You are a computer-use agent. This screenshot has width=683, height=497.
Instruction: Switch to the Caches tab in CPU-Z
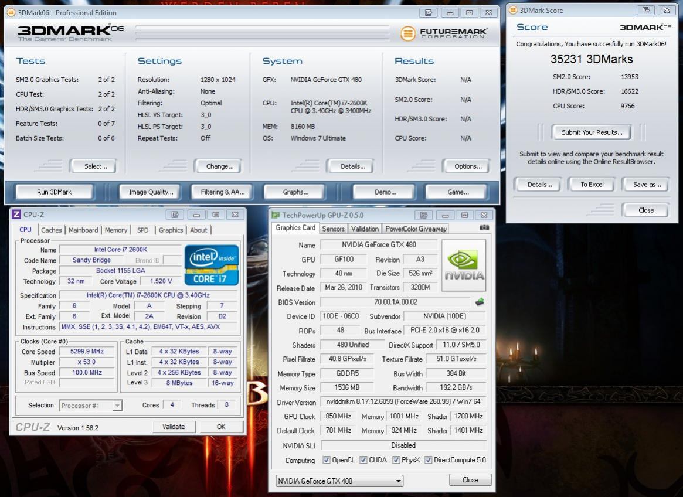click(x=52, y=230)
